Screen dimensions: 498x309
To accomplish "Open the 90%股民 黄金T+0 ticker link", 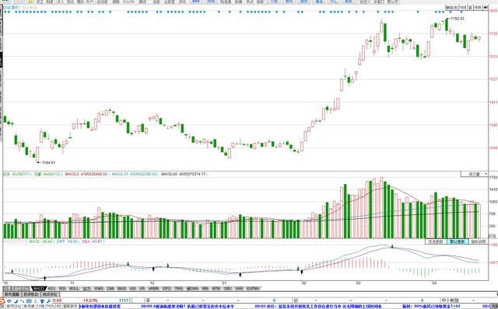I will (x=431, y=307).
